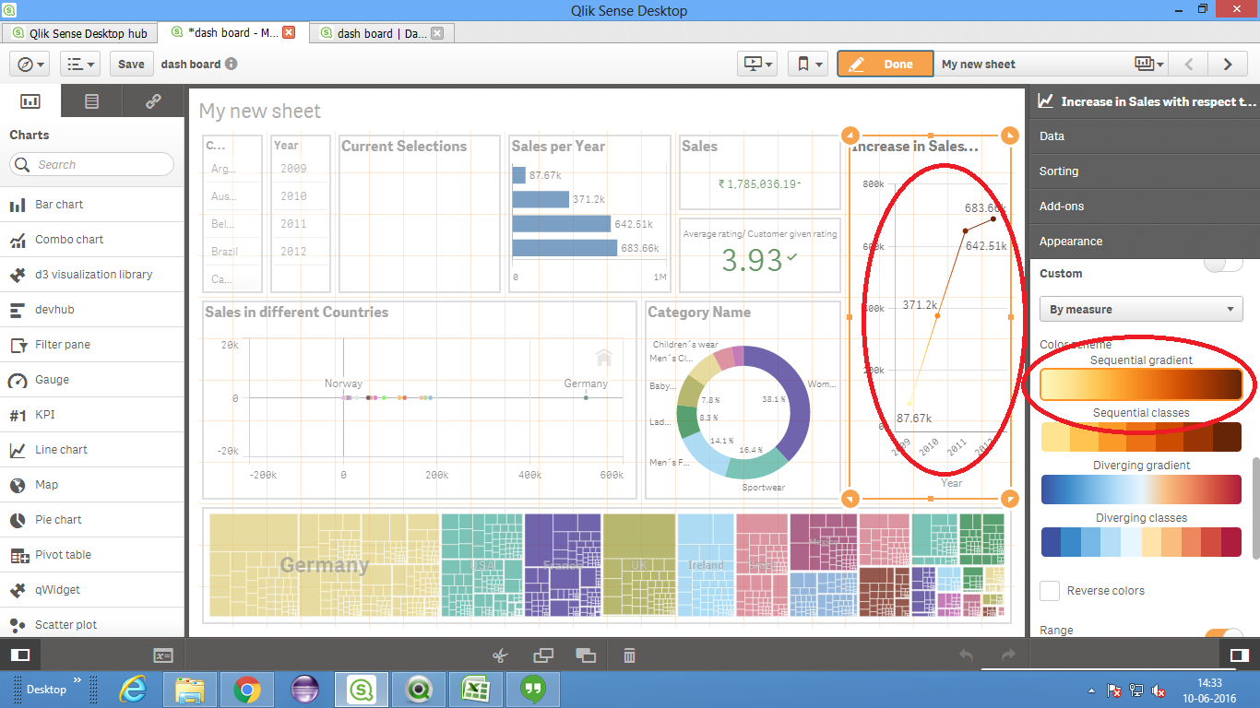Switch to Qlik Sense Desktop hub tab
This screenshot has height=708, width=1260.
[79, 32]
